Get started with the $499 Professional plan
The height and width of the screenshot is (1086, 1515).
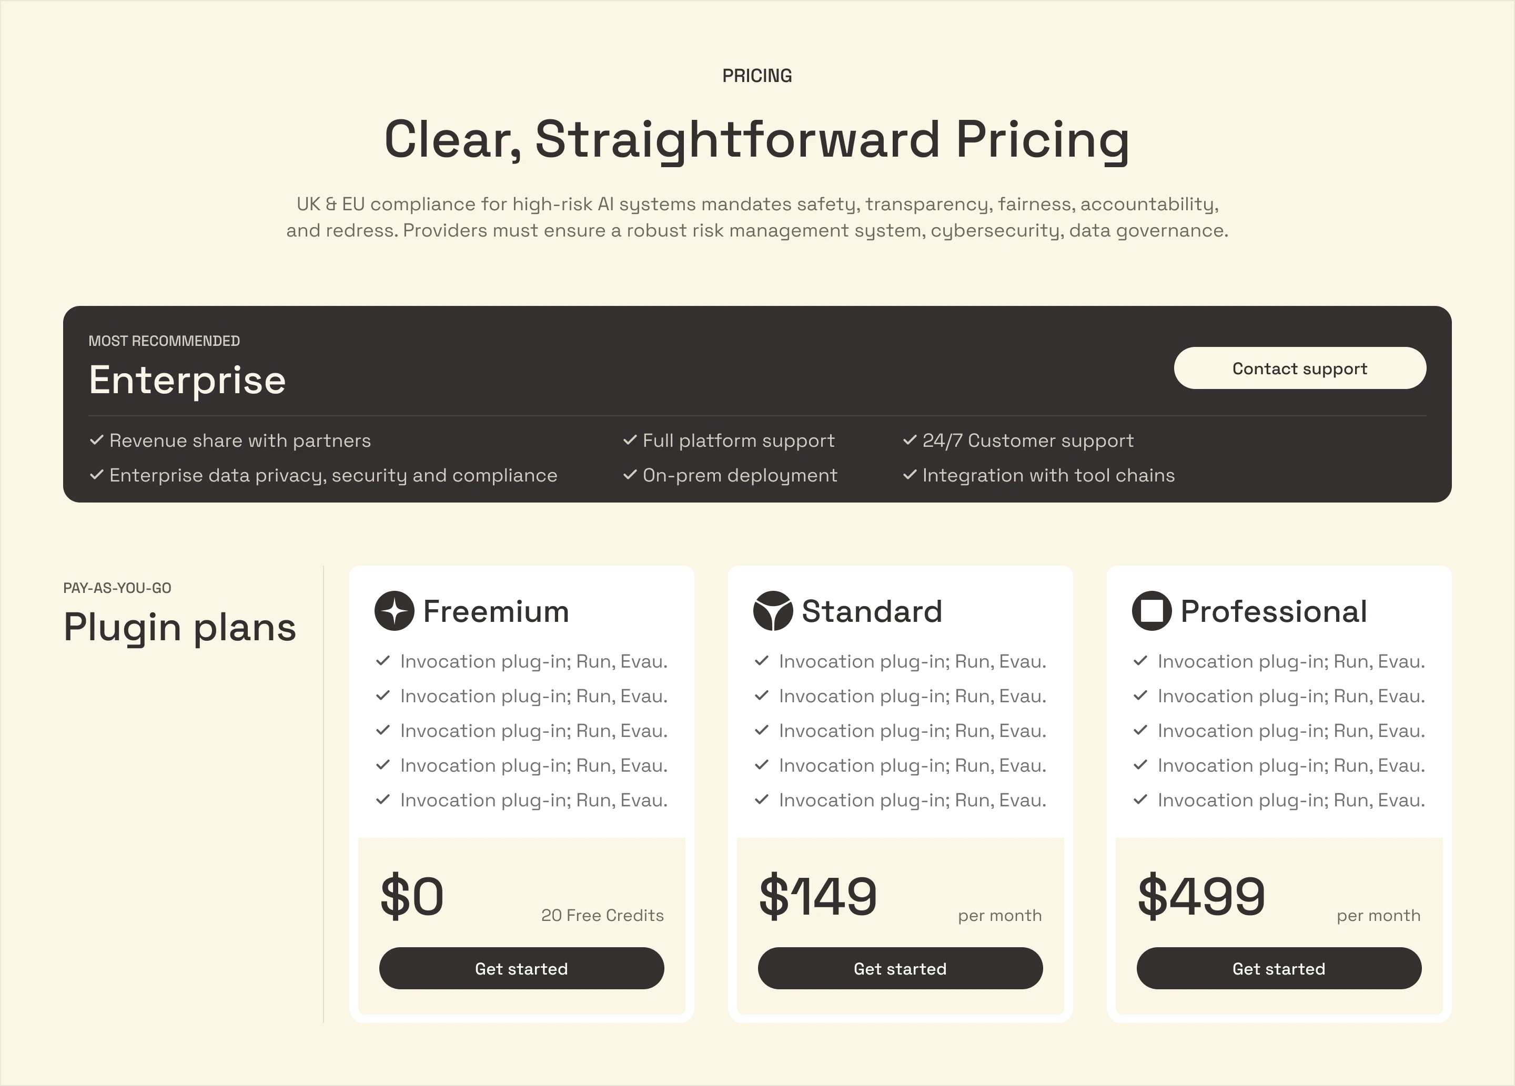pos(1279,969)
